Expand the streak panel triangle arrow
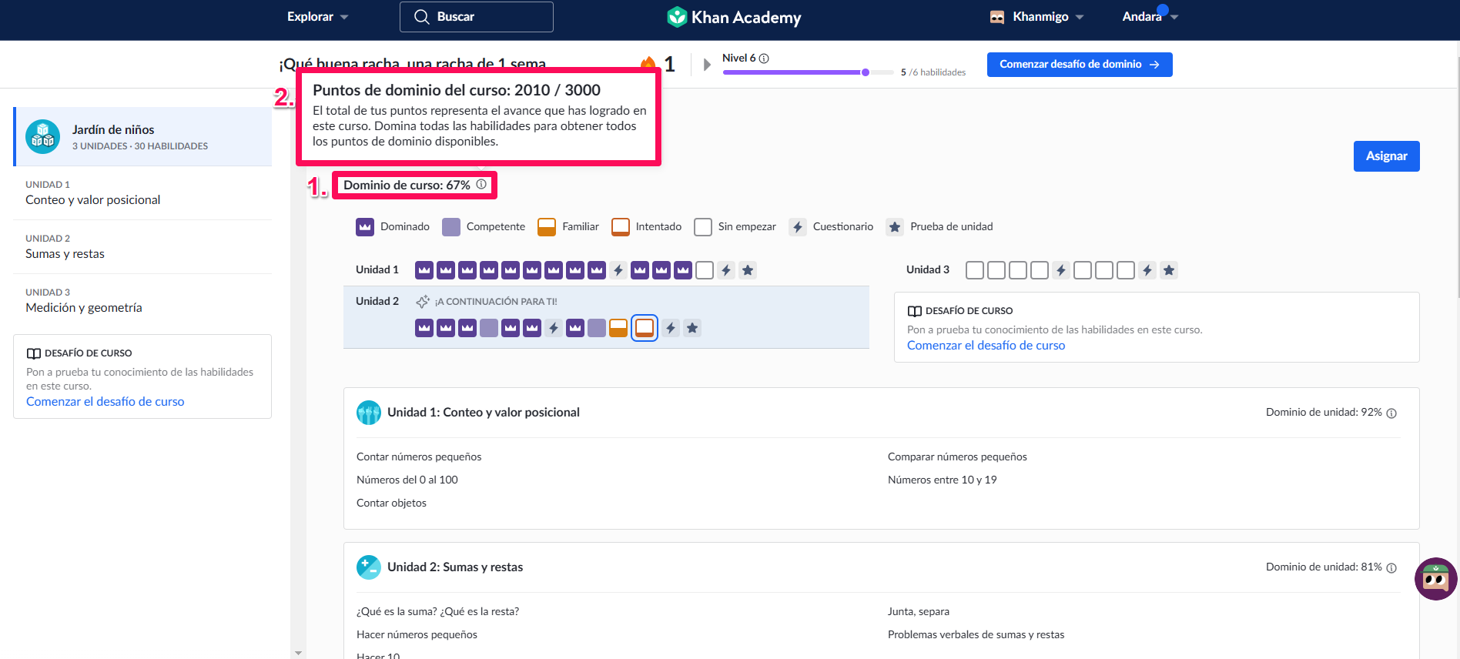 (x=707, y=65)
